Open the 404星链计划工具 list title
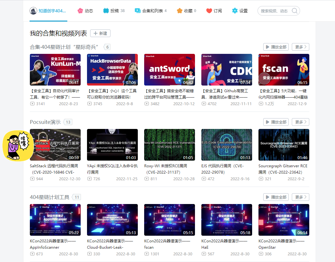 pyautogui.click(x=50, y=197)
